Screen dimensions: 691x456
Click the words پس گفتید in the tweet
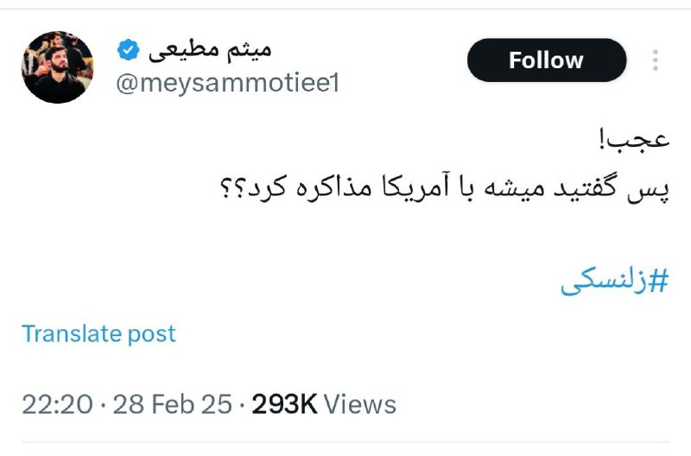click(612, 188)
